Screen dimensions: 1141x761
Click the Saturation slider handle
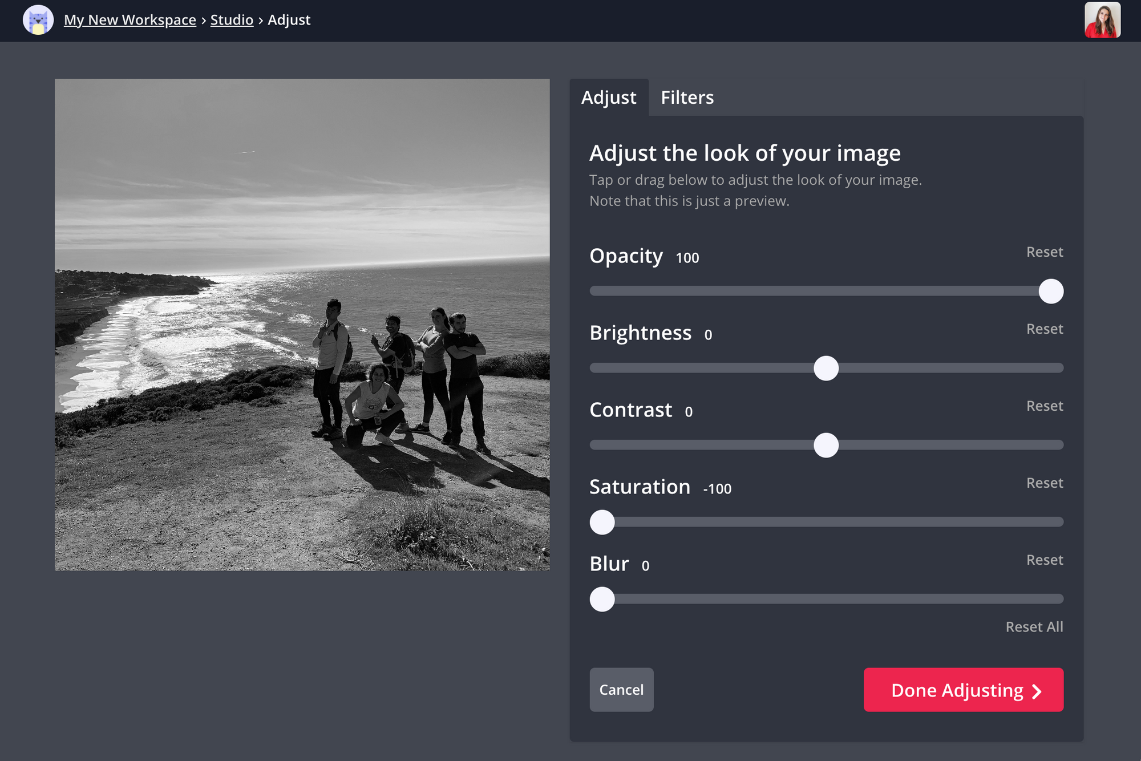(x=602, y=523)
